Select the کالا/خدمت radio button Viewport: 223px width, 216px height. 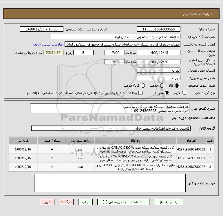click(143, 86)
